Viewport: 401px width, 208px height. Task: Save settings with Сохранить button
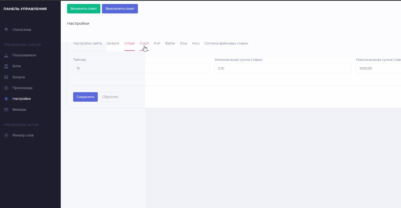click(x=85, y=97)
